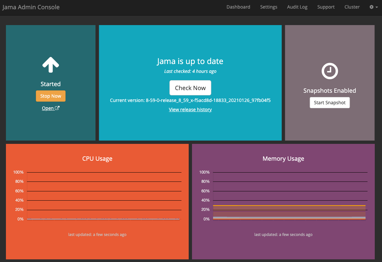382x262 pixels.
Task: Open the gear settings dropdown
Action: point(373,7)
